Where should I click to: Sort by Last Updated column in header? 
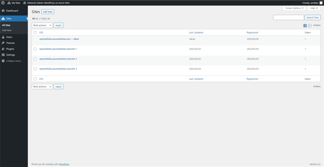pos(196,32)
